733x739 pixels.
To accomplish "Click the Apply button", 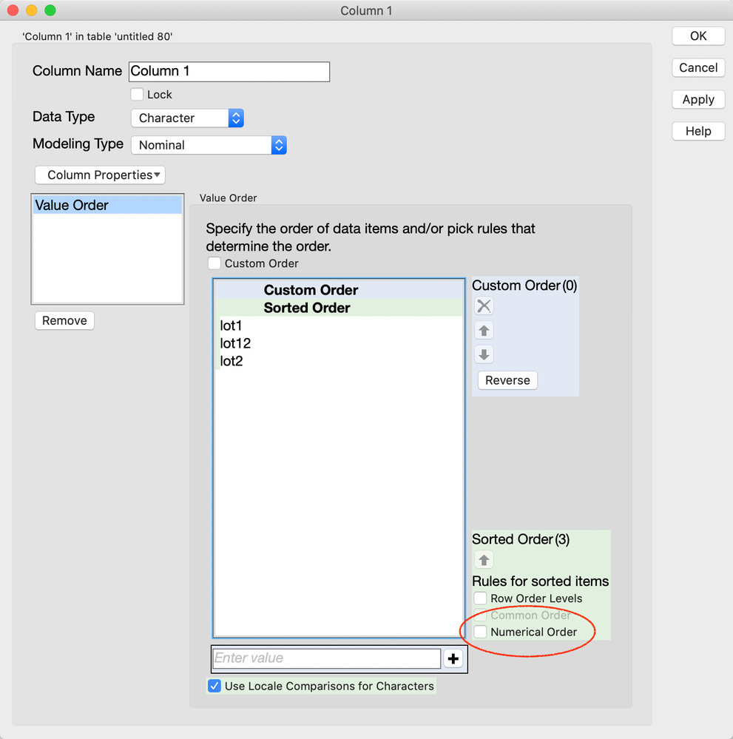I will [698, 99].
